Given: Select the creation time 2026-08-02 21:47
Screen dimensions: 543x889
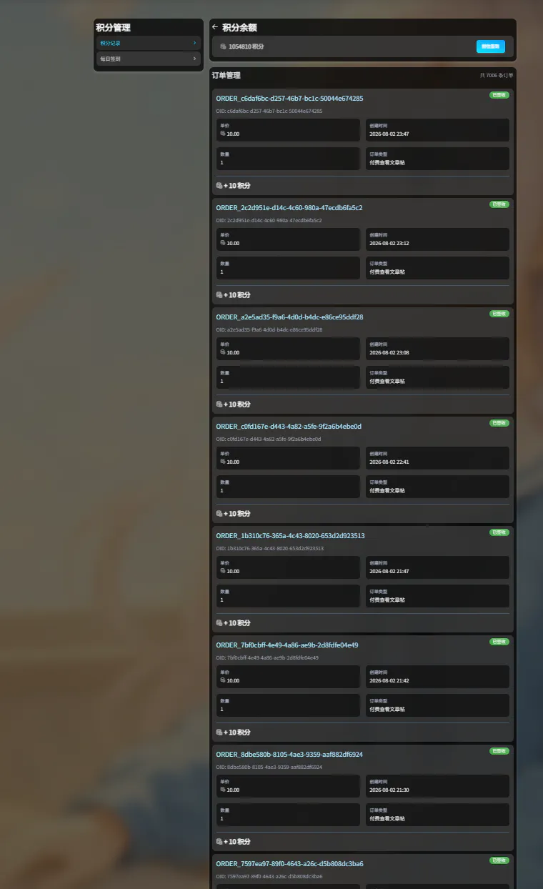Looking at the screenshot, I should (389, 571).
